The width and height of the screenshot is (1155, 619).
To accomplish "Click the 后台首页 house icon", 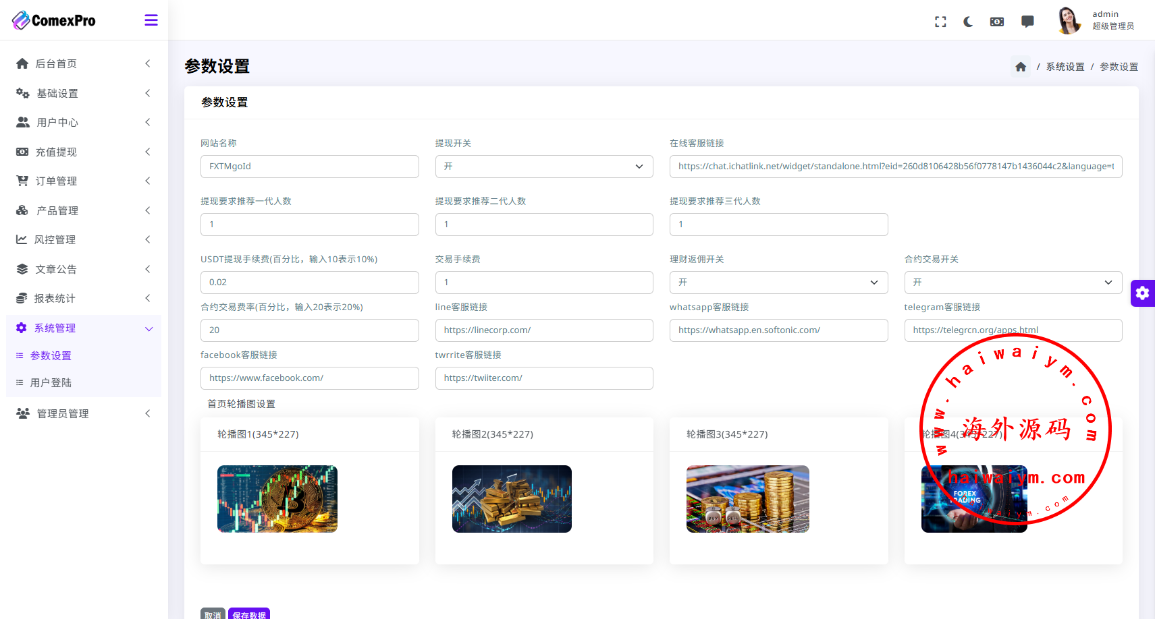I will [x=22, y=63].
